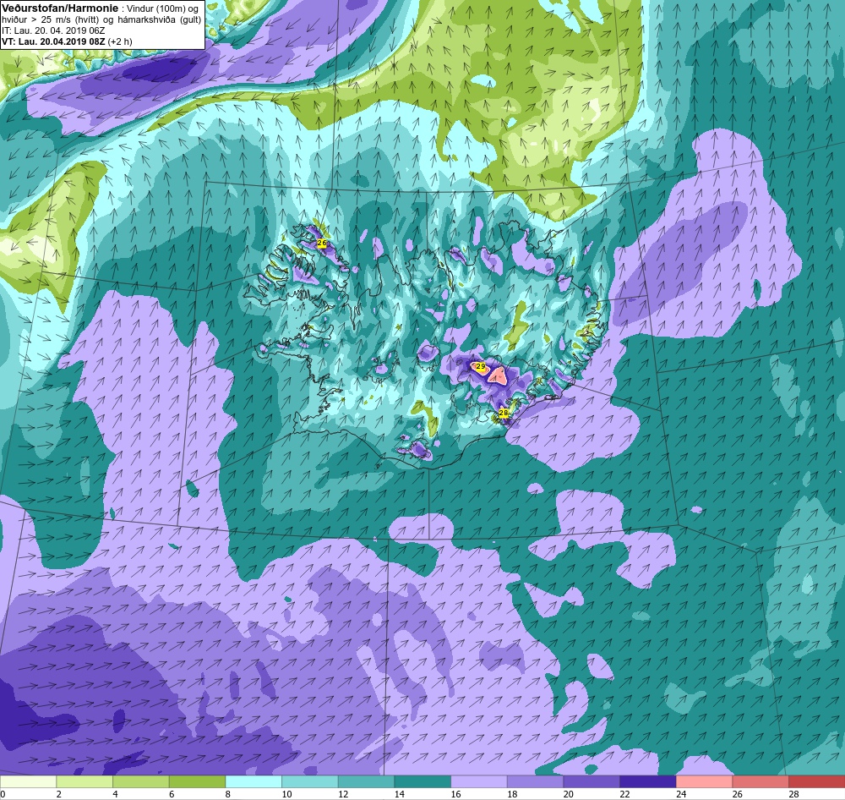Click the light teal 10-12 m/s legend swatch
Screen dimensions: 845x800
[x=310, y=781]
